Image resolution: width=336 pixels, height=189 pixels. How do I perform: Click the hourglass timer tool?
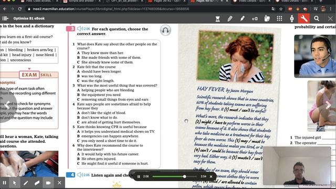click(217, 19)
